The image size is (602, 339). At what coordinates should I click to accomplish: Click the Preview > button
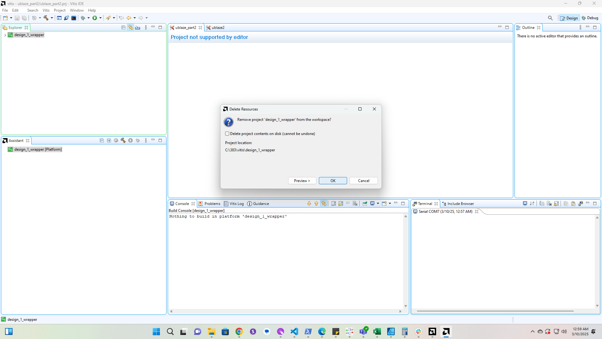click(x=302, y=181)
